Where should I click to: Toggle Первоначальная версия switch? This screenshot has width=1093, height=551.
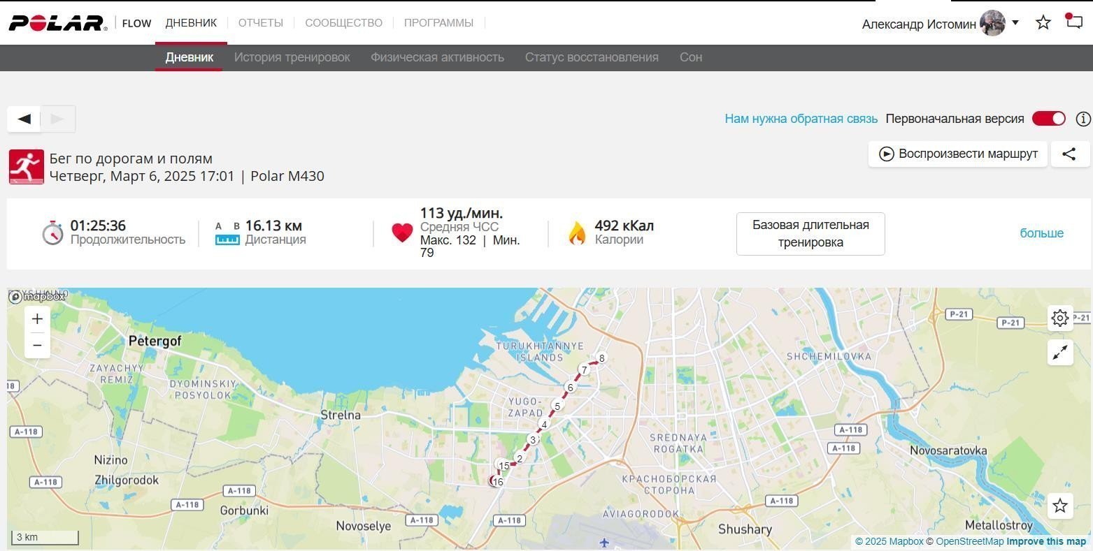(x=1049, y=119)
